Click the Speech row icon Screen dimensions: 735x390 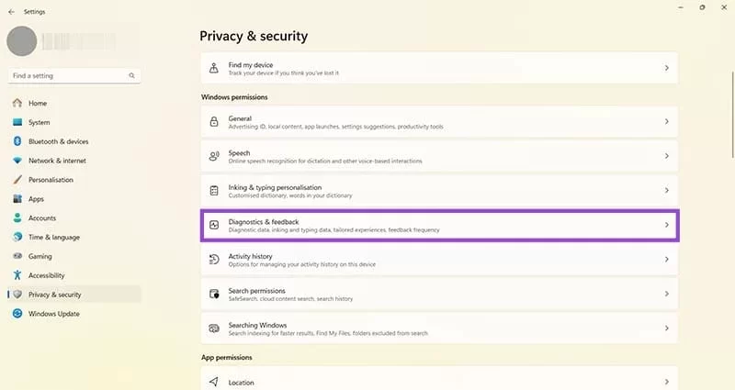214,156
